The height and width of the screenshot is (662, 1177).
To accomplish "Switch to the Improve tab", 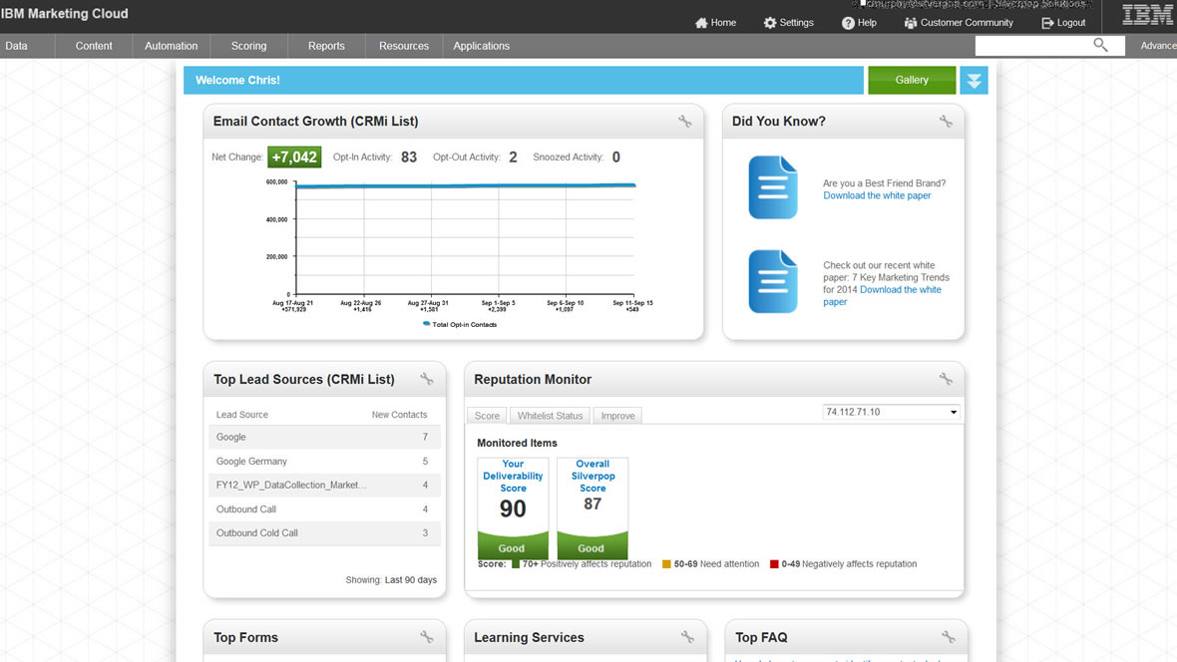I will click(617, 416).
